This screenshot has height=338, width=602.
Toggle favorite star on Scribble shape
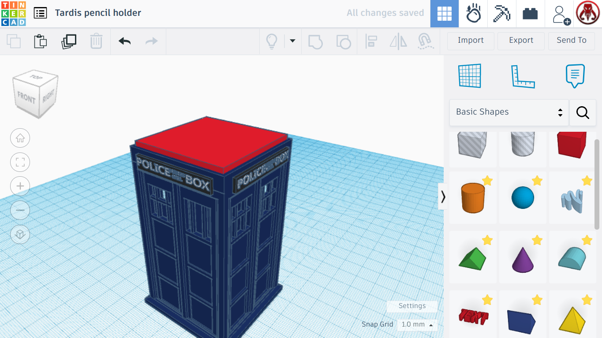pos(587,181)
